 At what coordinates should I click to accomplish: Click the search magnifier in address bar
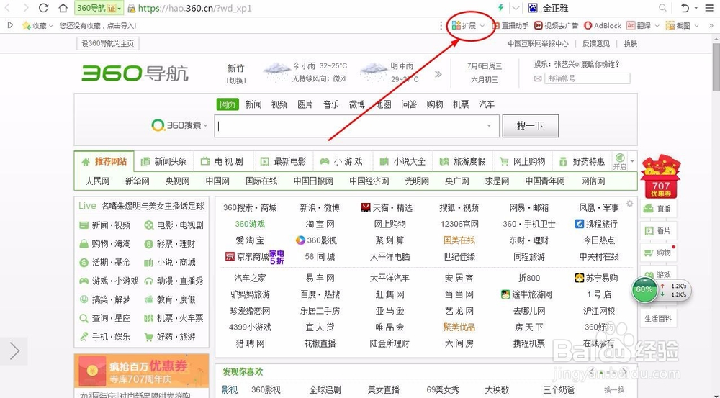(662, 8)
